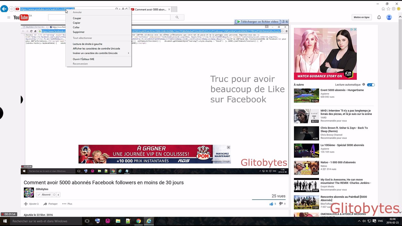
Task: Open Task View in taskbar
Action: pyautogui.click(x=87, y=221)
